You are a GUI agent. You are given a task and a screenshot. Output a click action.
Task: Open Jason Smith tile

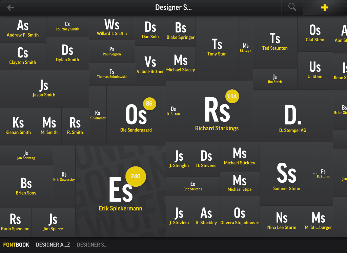click(x=44, y=89)
